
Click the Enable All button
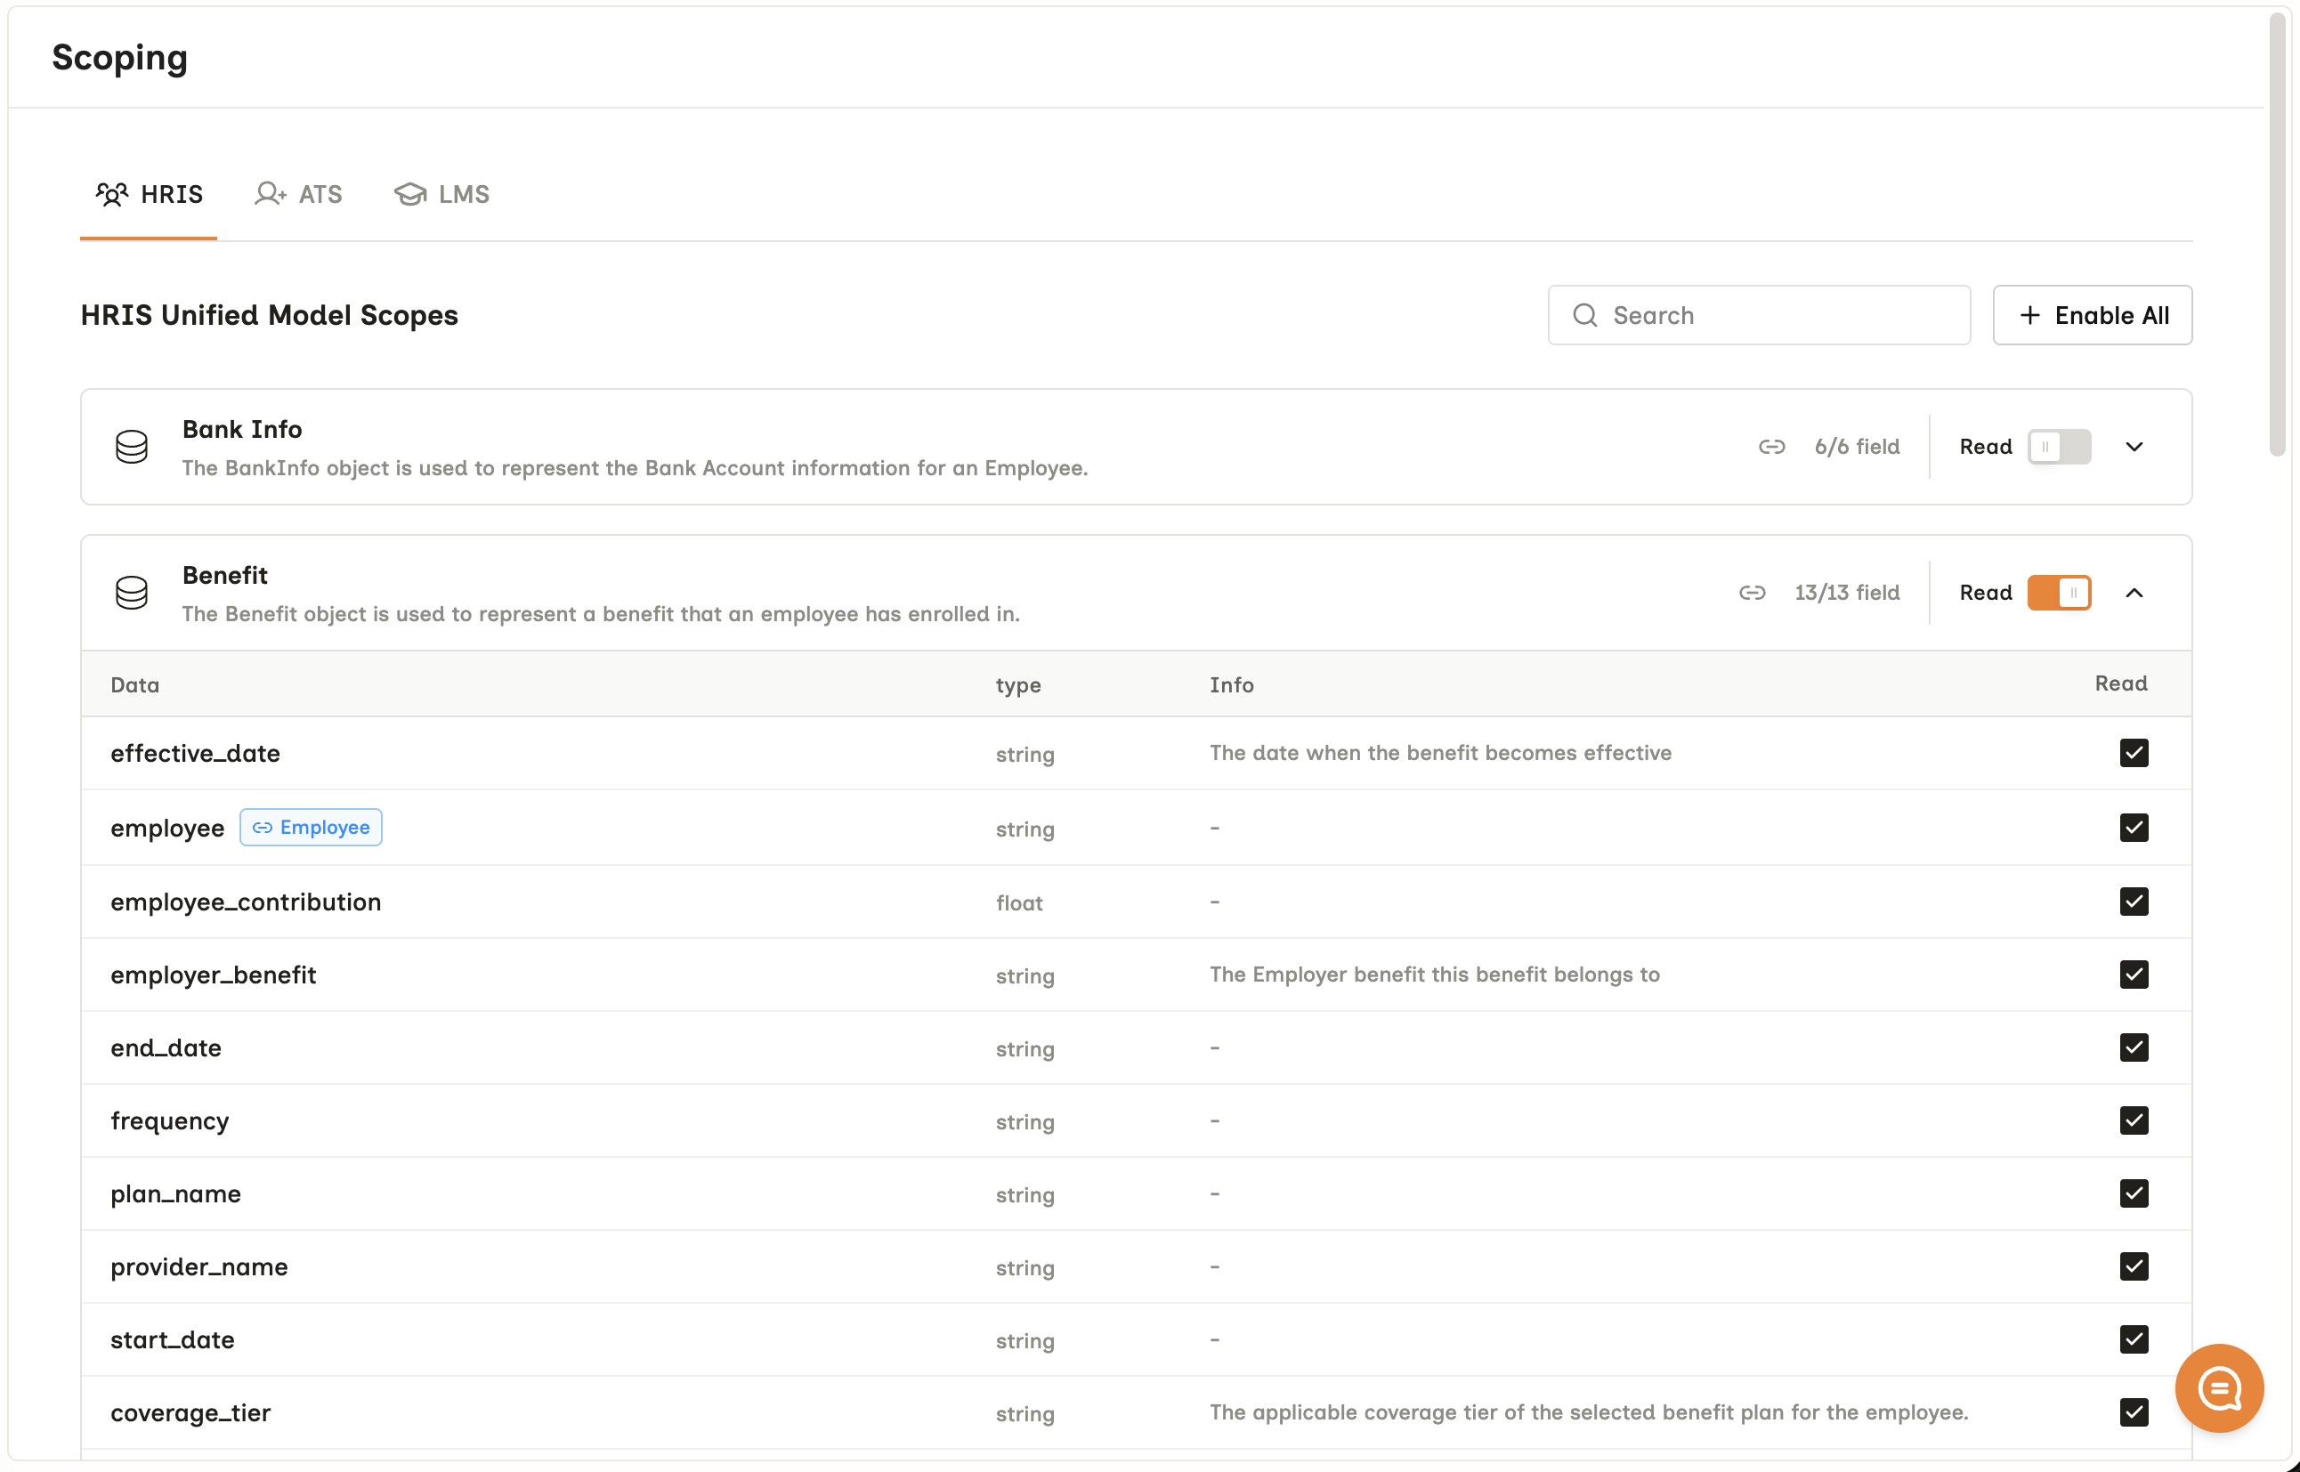(x=2093, y=315)
